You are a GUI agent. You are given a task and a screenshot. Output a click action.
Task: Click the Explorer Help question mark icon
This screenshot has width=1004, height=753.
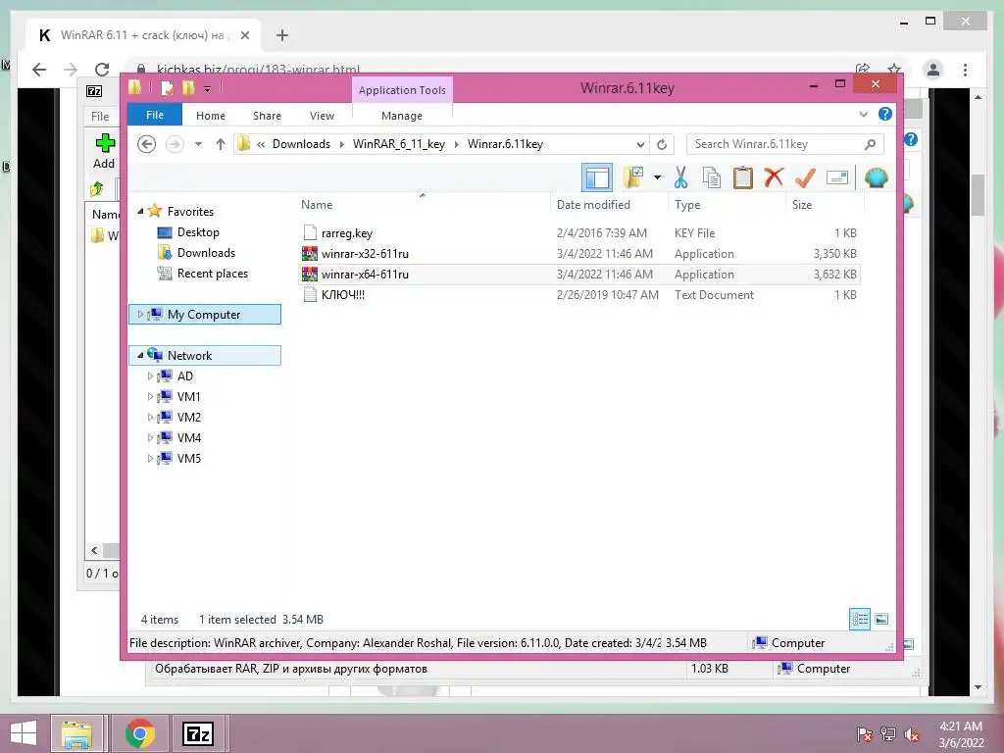(x=885, y=114)
